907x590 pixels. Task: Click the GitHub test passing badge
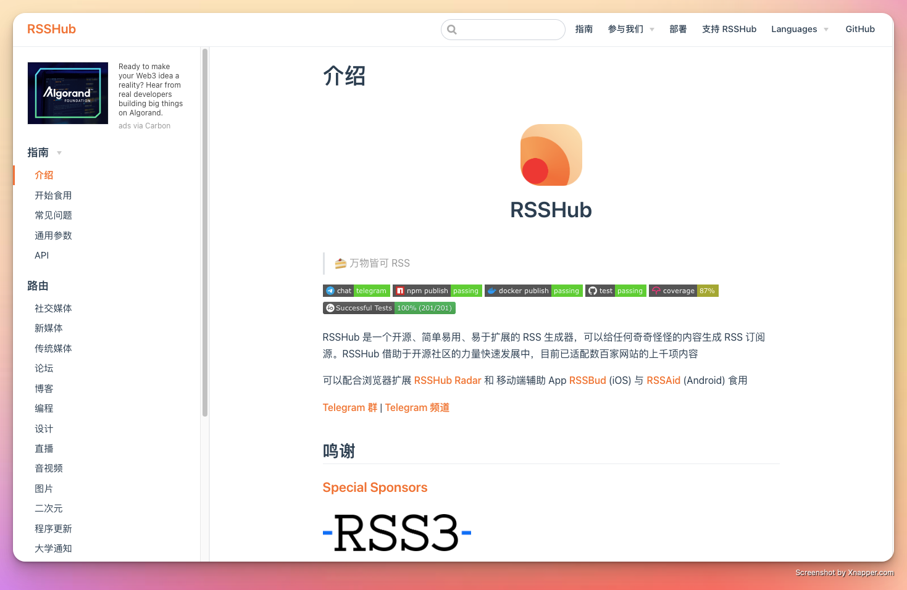coord(615,290)
